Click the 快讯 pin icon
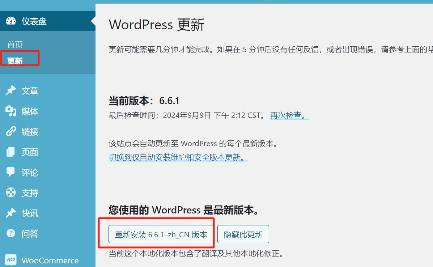Viewport: 433px width, 267px height. pos(11,213)
